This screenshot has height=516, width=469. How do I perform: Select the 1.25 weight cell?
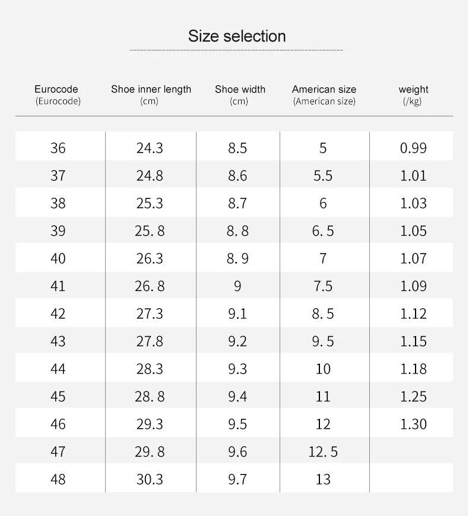413,397
